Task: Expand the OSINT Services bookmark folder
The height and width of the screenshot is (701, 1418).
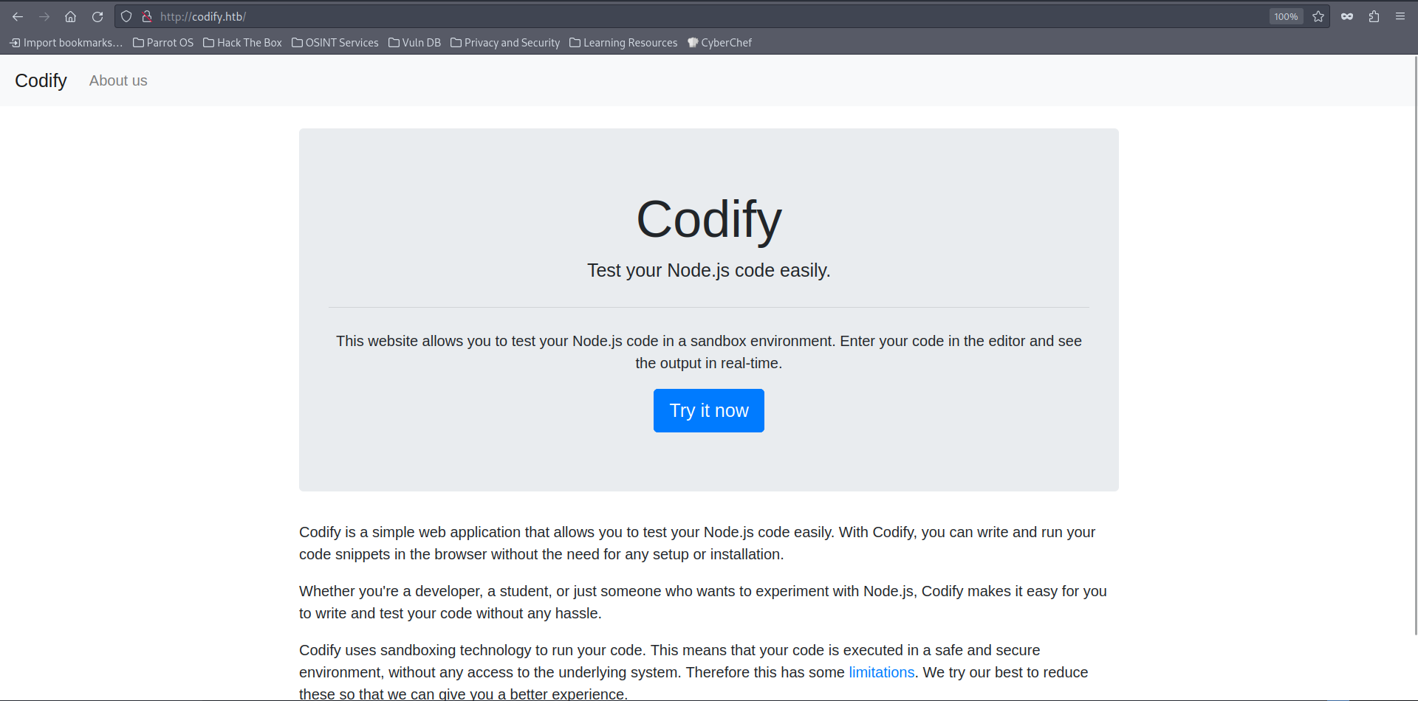Action: click(x=335, y=43)
